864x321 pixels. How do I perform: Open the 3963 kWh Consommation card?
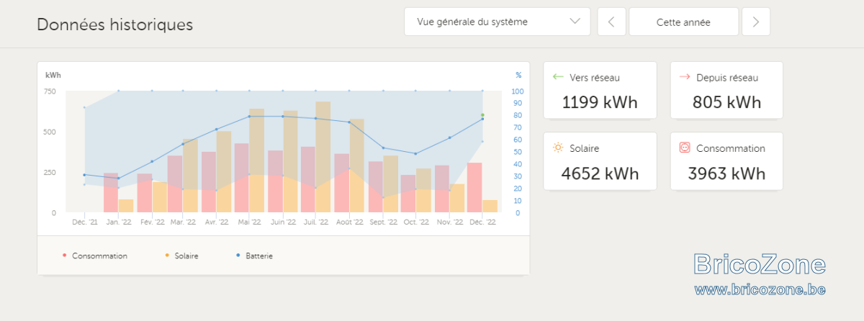tap(726, 160)
